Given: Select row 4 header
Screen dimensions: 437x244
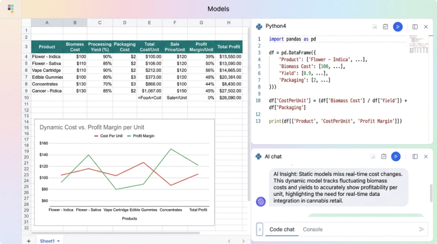Looking at the screenshot, I should pyautogui.click(x=26, y=57).
